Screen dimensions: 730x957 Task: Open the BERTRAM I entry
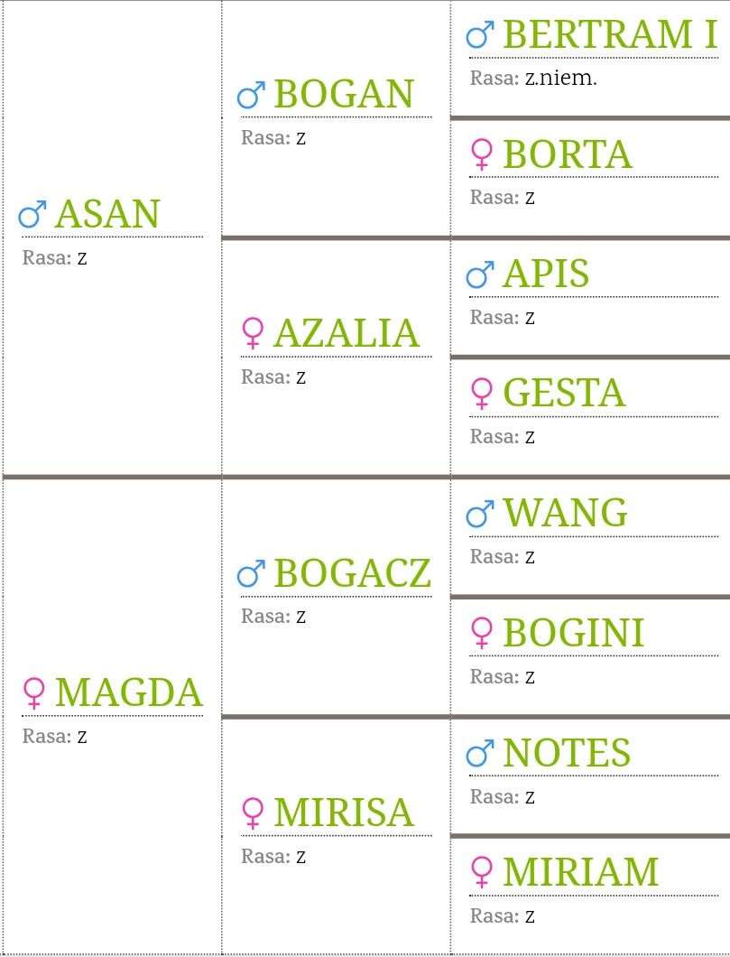[611, 34]
